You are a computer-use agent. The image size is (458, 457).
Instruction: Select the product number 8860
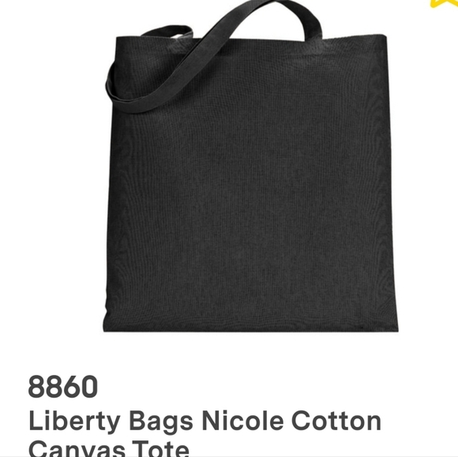click(63, 387)
